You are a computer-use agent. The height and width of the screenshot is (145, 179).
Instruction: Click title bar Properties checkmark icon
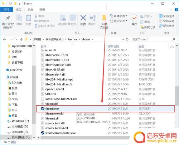10,4
